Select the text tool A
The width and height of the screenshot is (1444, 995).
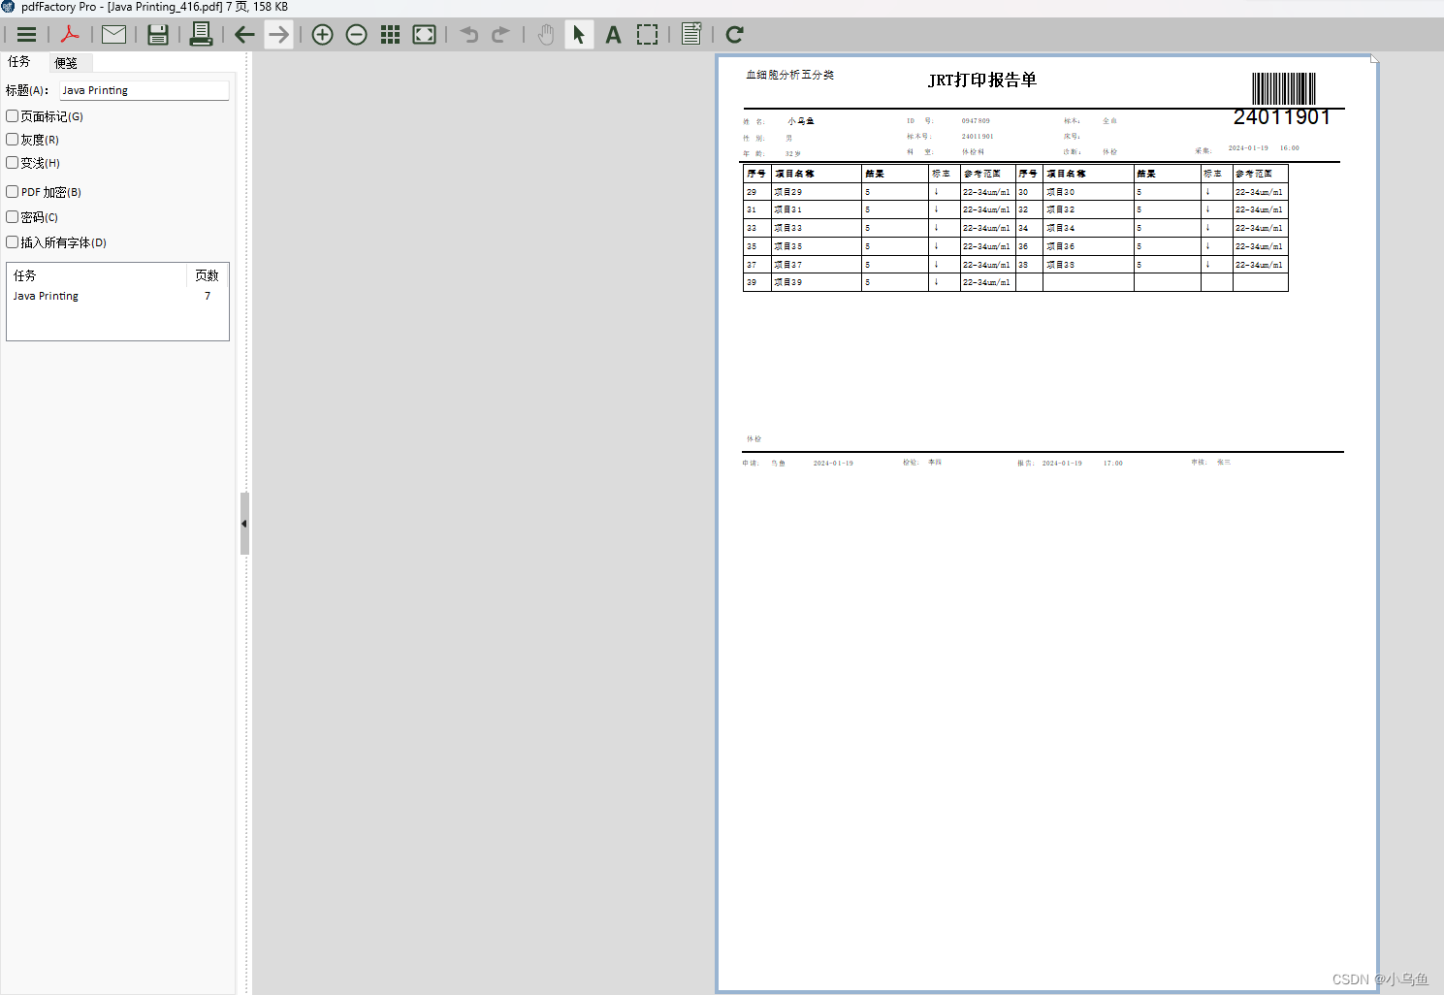(613, 35)
